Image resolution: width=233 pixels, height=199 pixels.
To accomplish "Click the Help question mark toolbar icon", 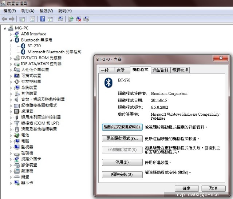I will pos(43,19).
